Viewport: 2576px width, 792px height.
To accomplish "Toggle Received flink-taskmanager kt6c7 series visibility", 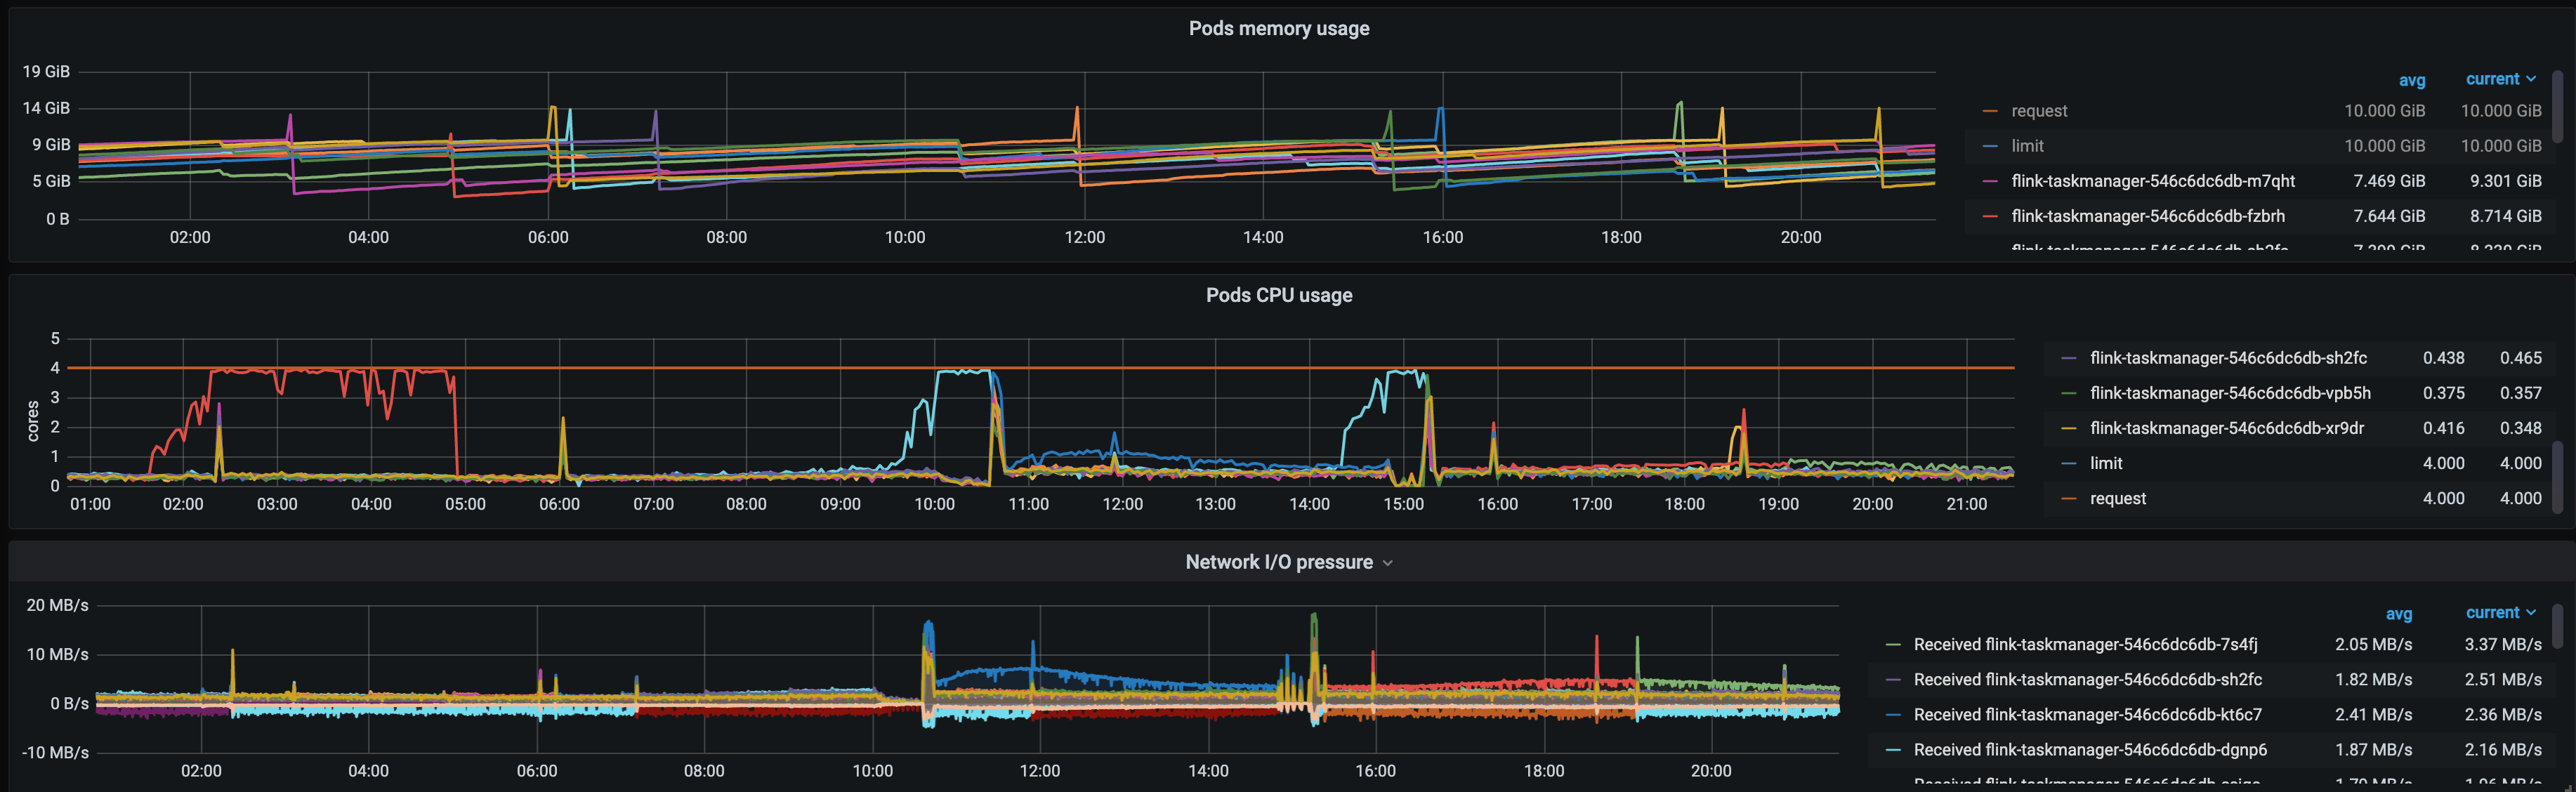I will [x=2087, y=715].
